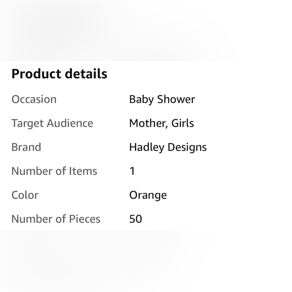Image resolution: width=292 pixels, height=292 pixels.
Task: Click the Number of Items value 1
Action: 132,171
